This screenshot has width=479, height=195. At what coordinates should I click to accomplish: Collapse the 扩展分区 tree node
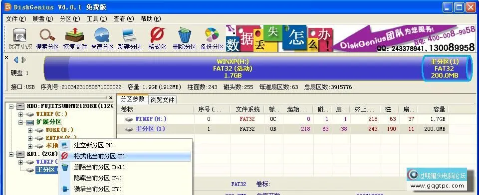click(21, 122)
